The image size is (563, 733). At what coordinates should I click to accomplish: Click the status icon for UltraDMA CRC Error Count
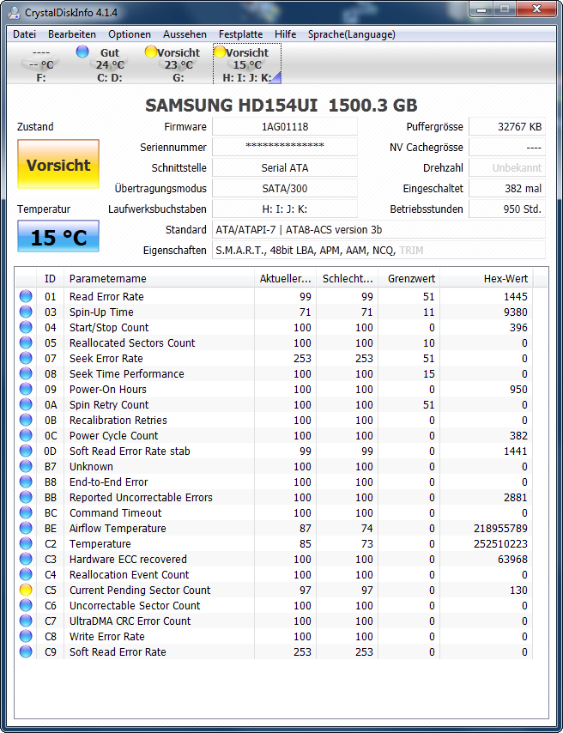point(26,621)
